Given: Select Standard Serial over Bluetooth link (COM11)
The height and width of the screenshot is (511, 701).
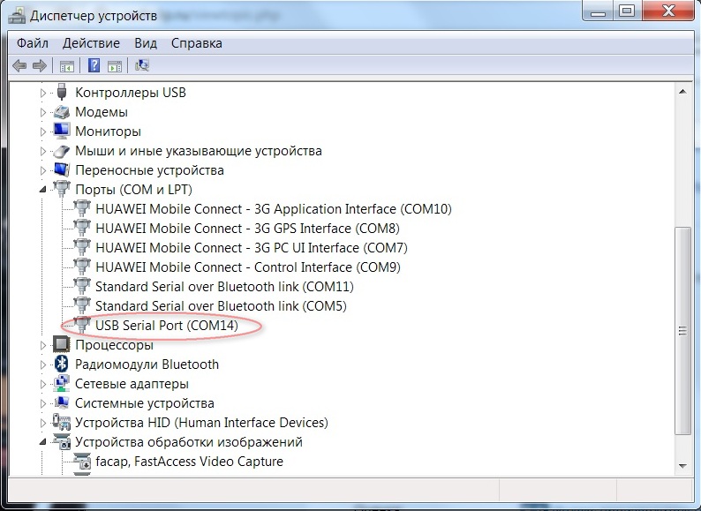Looking at the screenshot, I should point(224,287).
